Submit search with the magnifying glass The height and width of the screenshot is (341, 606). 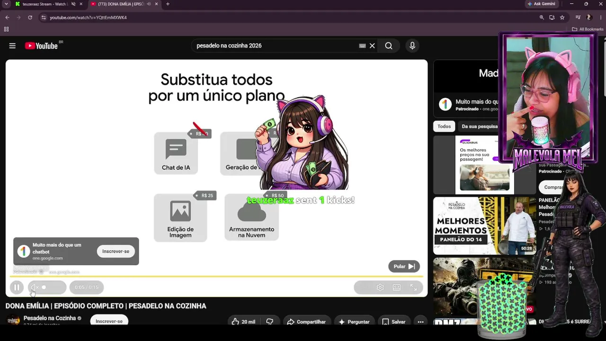(x=389, y=46)
